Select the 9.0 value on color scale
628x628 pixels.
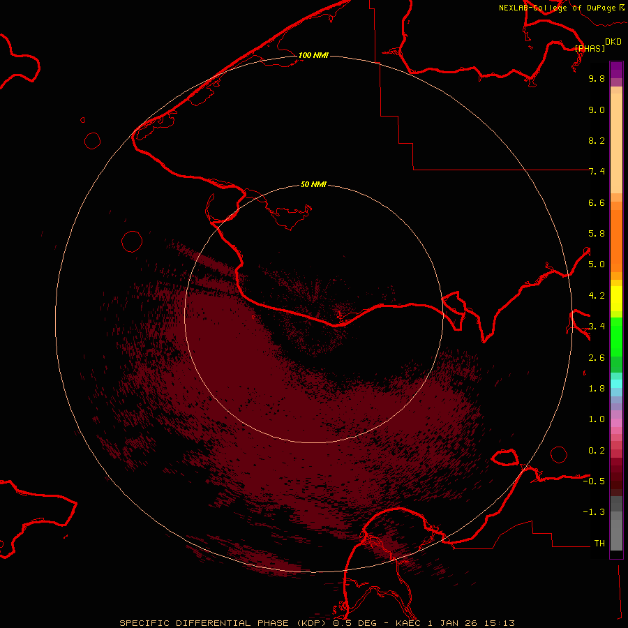pos(597,110)
